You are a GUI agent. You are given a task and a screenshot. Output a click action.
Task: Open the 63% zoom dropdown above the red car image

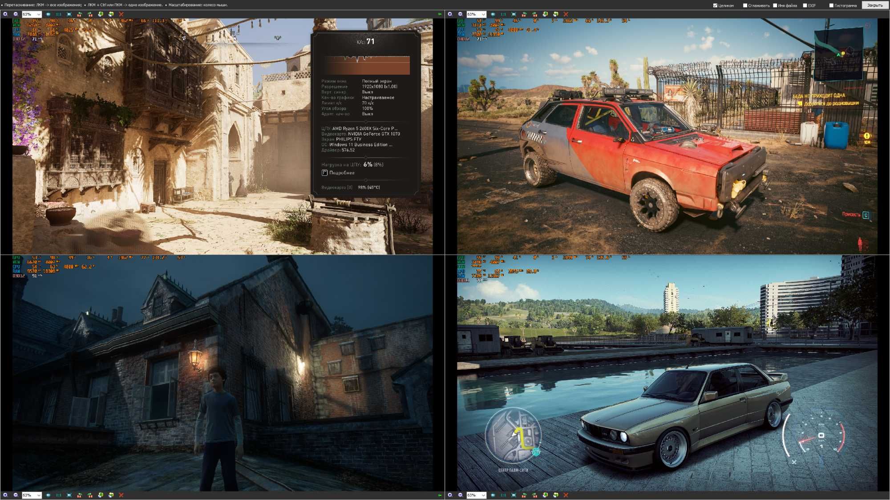[477, 14]
